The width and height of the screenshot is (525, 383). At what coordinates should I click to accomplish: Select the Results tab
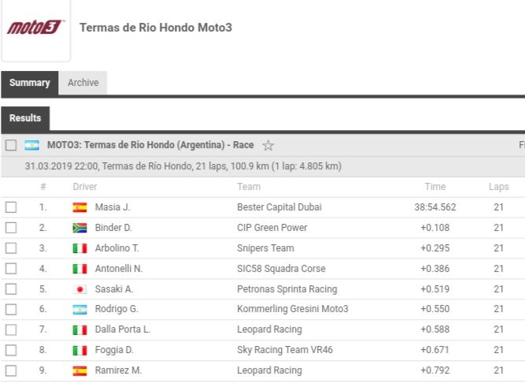25,118
